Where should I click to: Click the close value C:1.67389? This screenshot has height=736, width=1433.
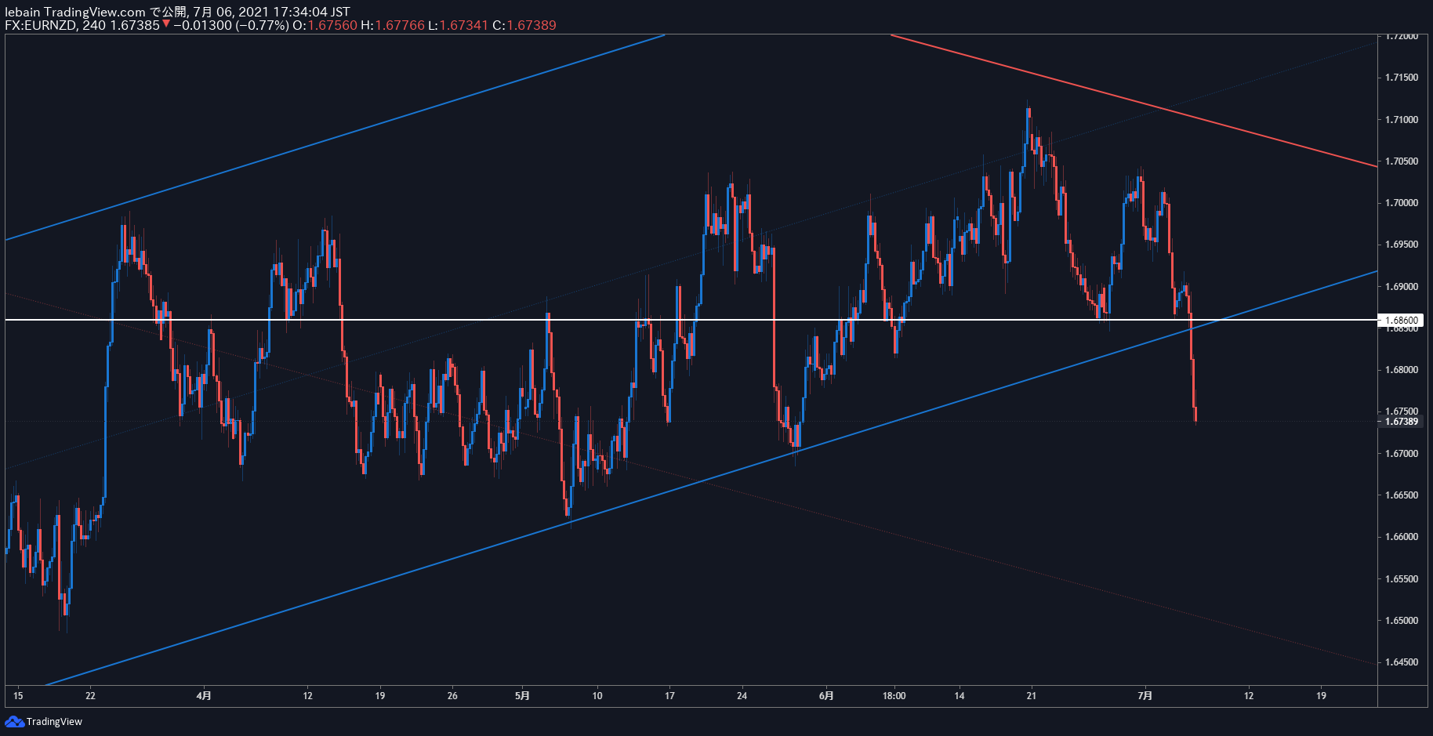pos(524,25)
